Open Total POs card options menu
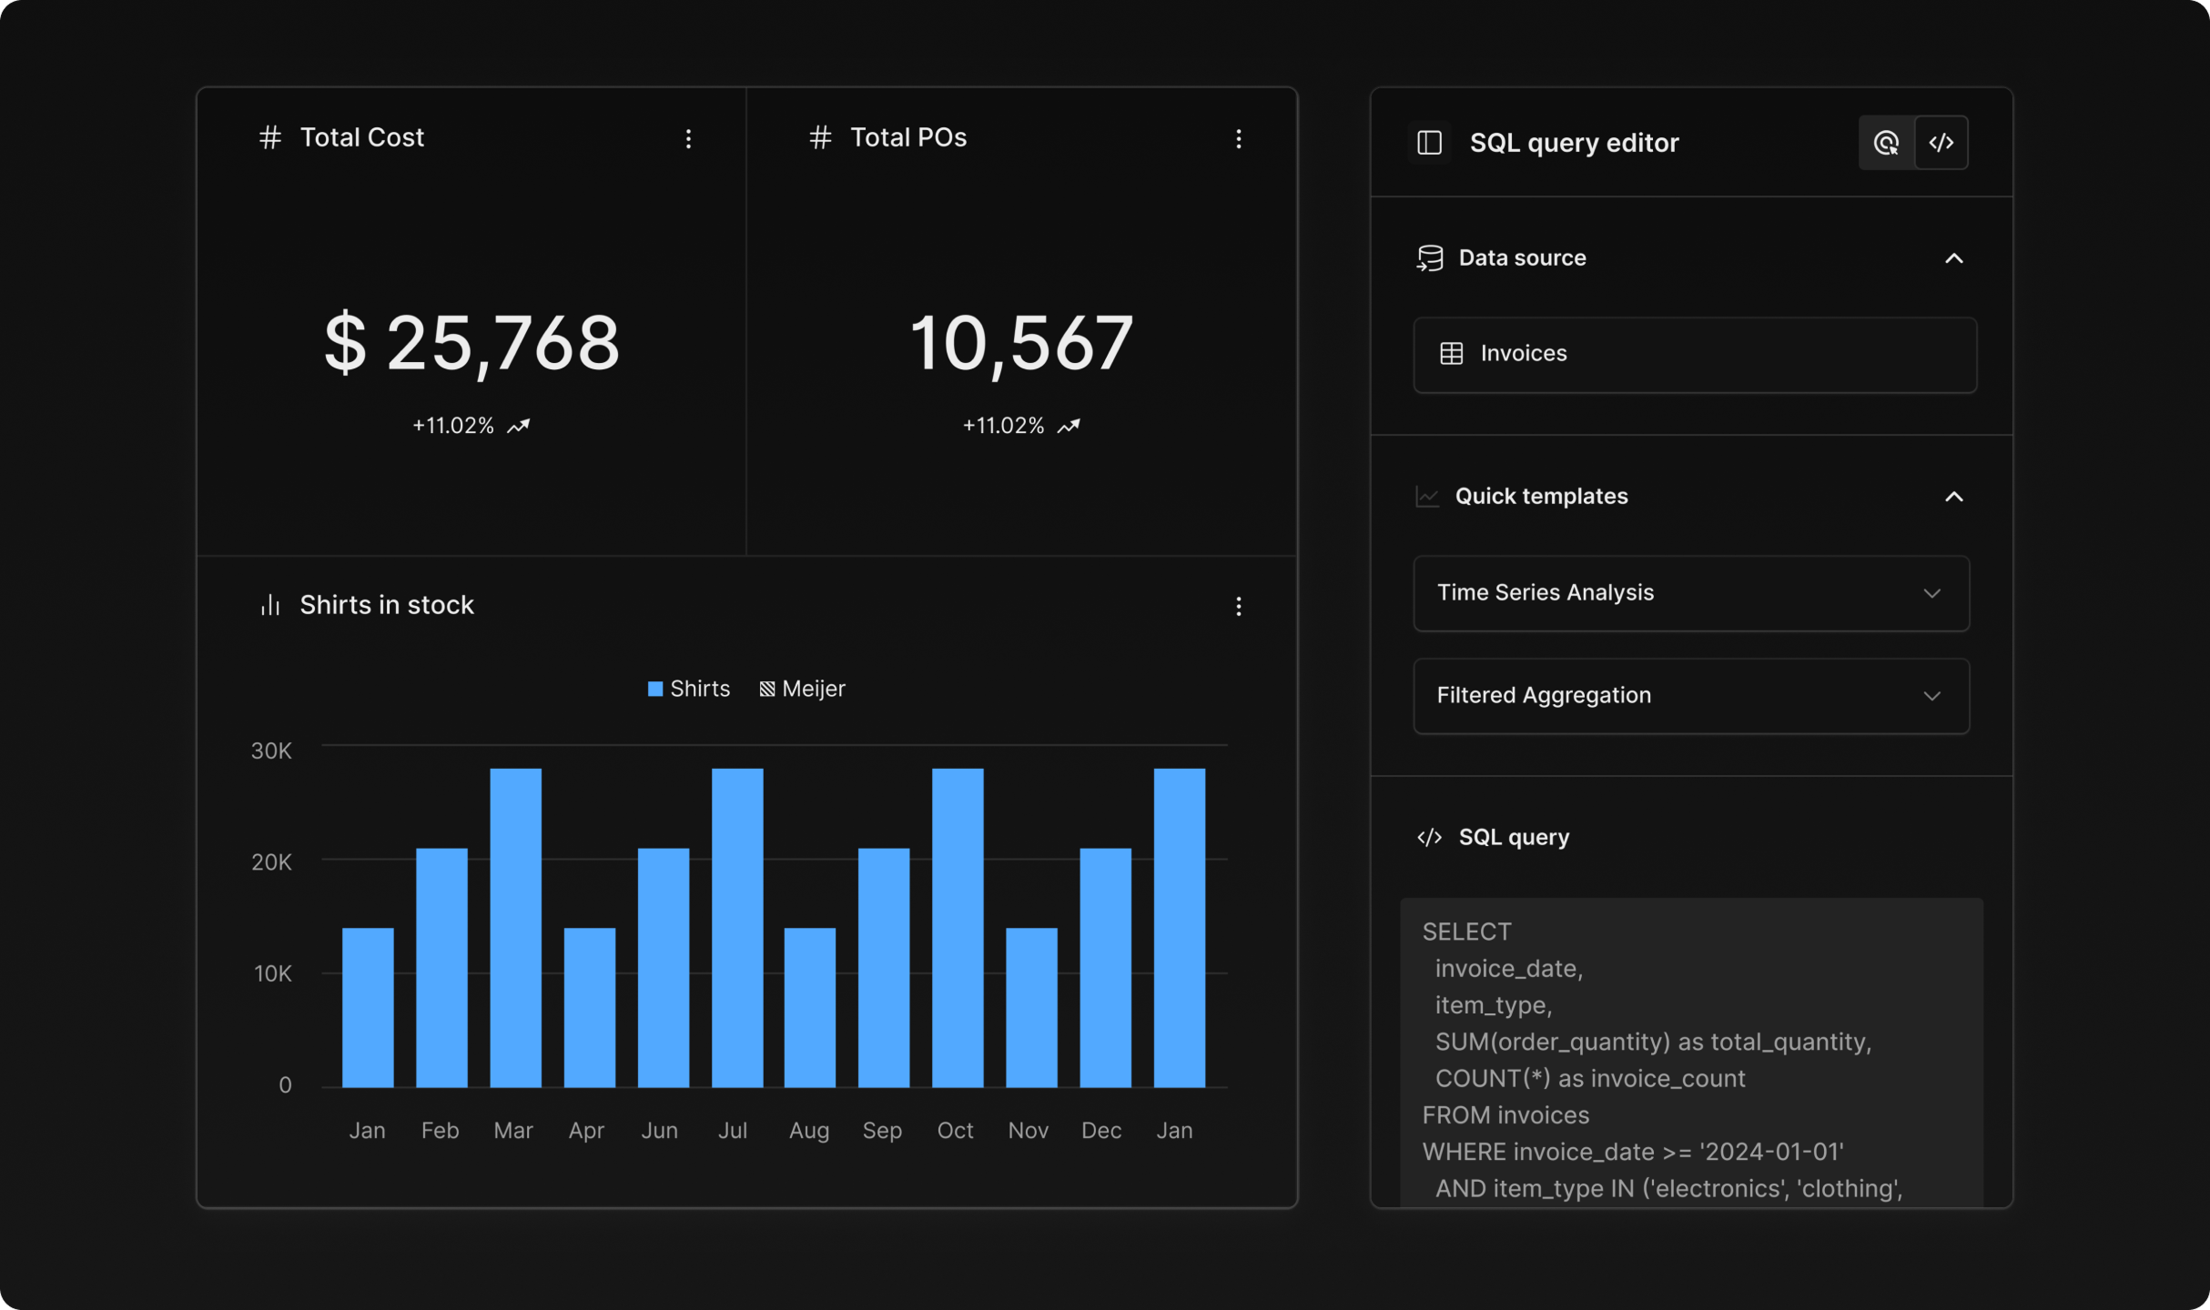This screenshot has width=2210, height=1310. 1238,138
